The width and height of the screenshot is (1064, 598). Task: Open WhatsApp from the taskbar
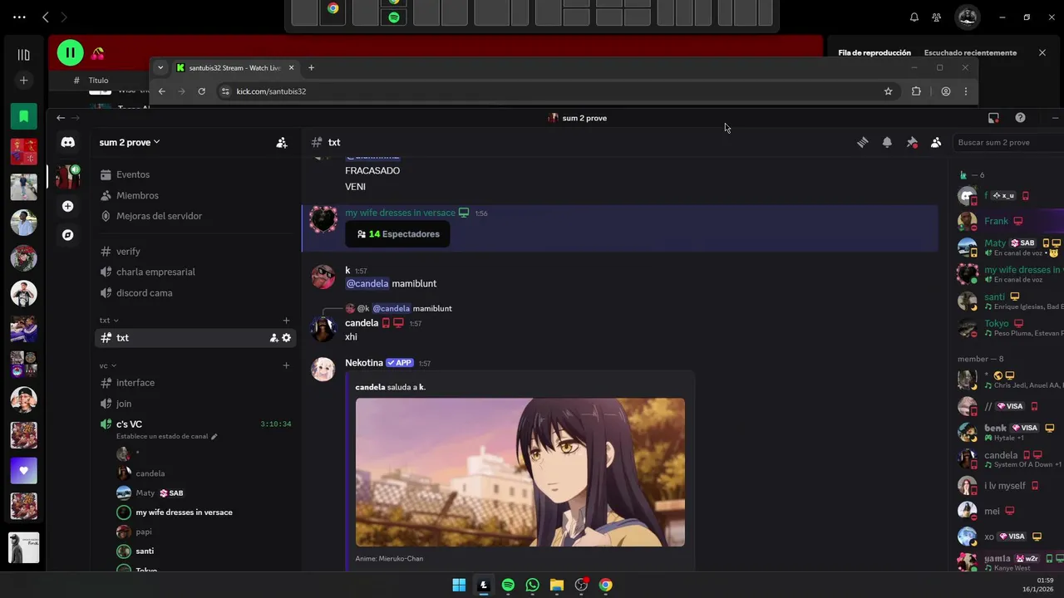click(532, 585)
